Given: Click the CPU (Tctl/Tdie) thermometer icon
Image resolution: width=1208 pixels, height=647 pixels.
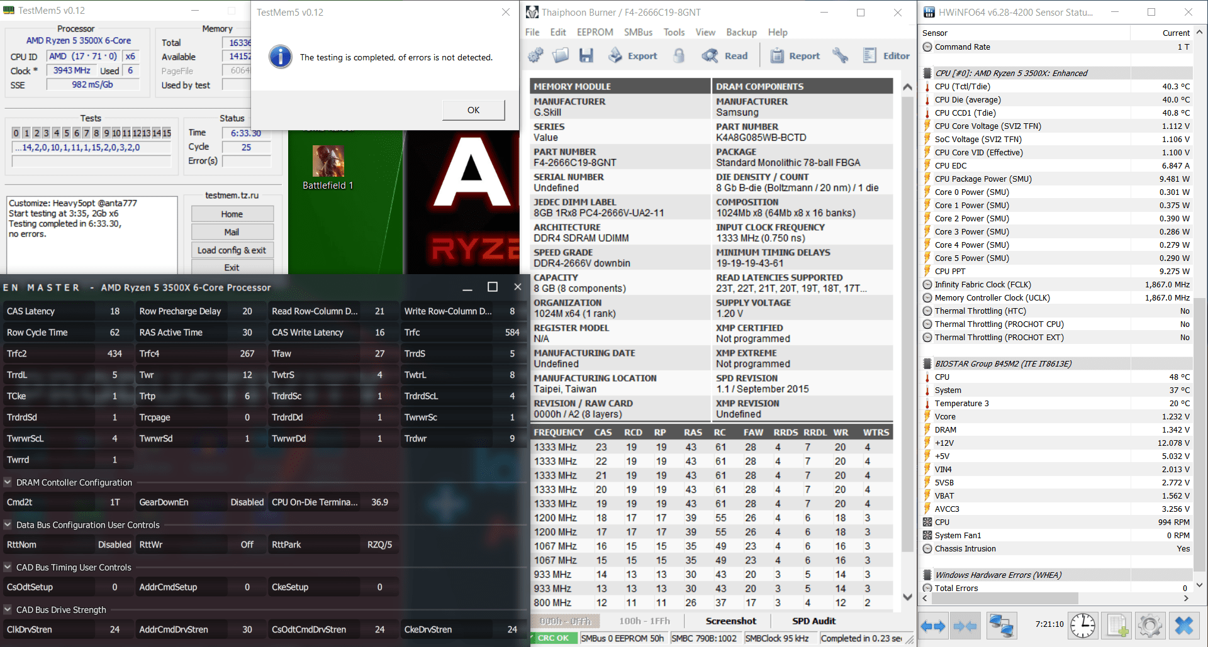Looking at the screenshot, I should pos(927,86).
